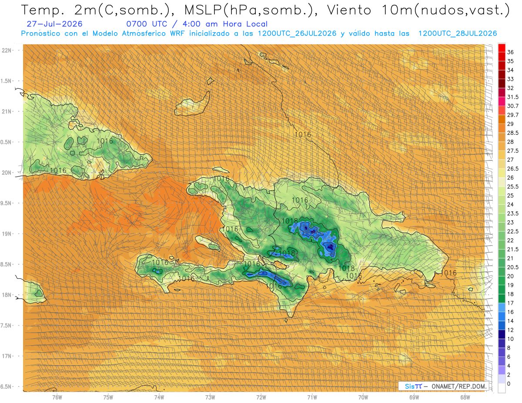The height and width of the screenshot is (403, 522).
Task: Click the legend value 34
Action: [x=510, y=70]
